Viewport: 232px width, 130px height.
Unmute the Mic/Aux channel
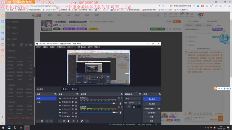[117, 103]
